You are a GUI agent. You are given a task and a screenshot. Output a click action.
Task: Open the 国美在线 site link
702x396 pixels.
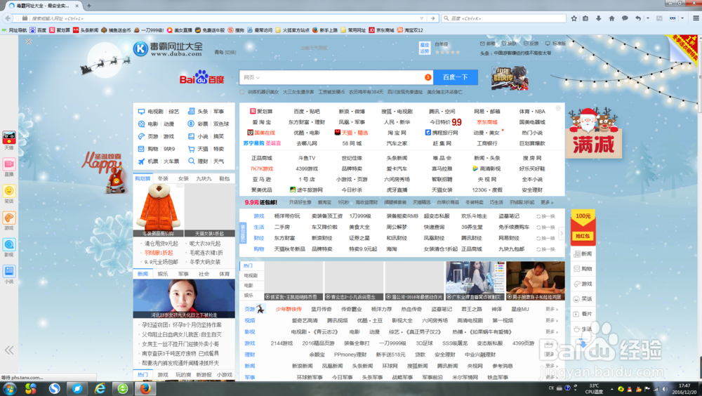tap(261, 133)
